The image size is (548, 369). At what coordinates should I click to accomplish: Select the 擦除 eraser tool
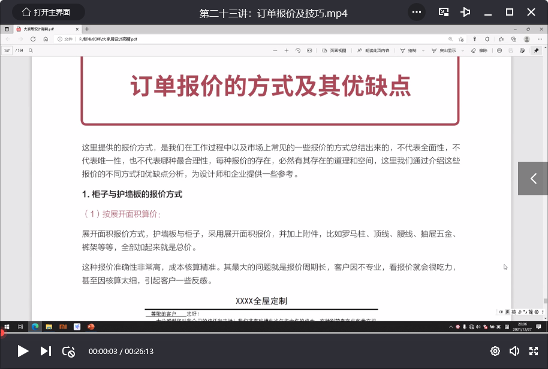click(480, 50)
